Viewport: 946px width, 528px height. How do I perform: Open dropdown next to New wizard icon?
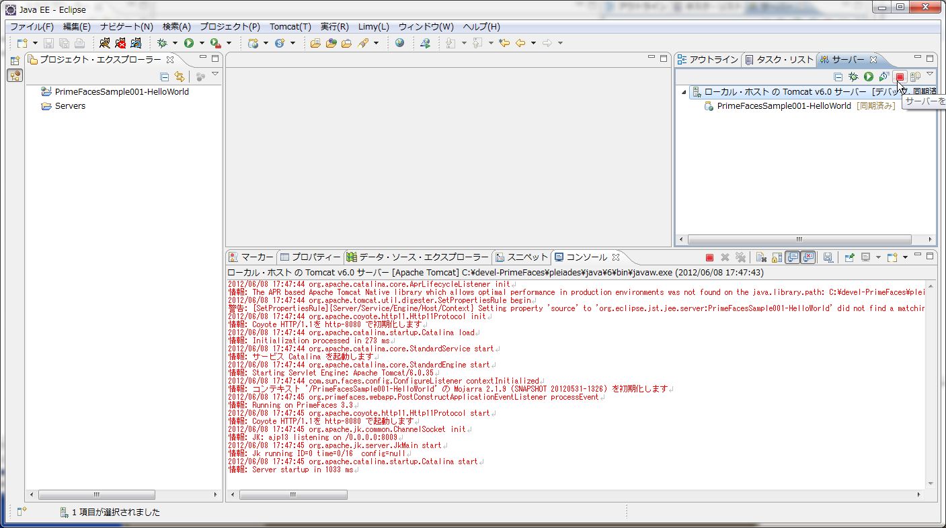35,43
